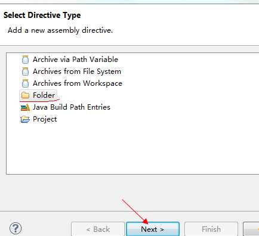Select Archive via Path Variable entry
This screenshot has height=236, width=259.
coord(75,60)
